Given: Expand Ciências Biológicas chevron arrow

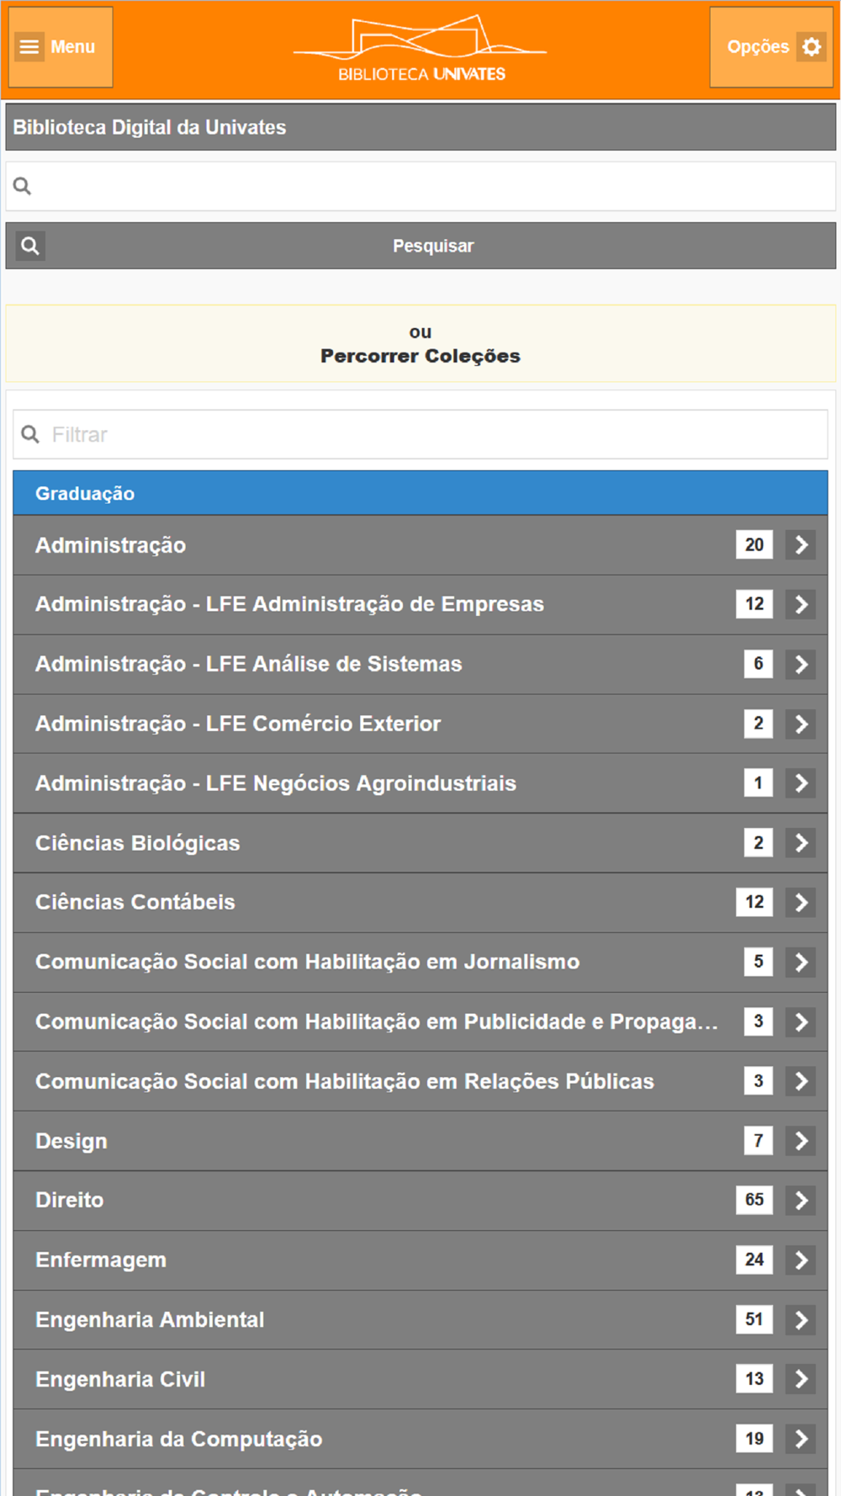Looking at the screenshot, I should pos(801,843).
